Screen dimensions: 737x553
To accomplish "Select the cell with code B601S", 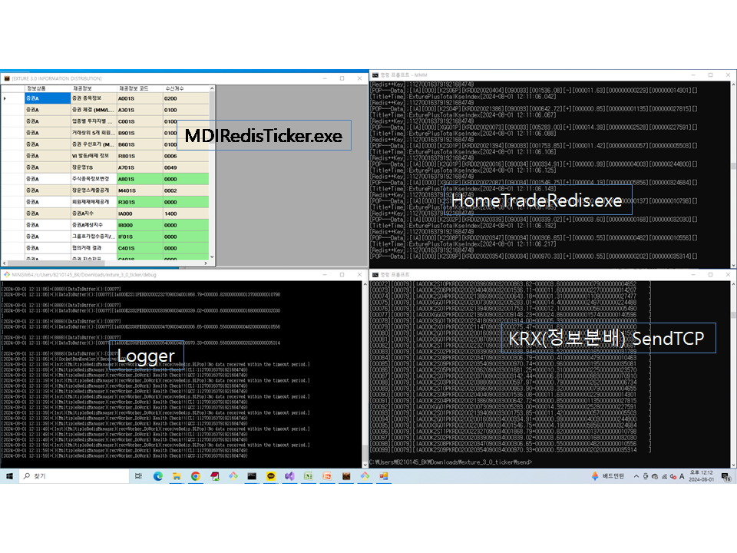I will coord(140,144).
